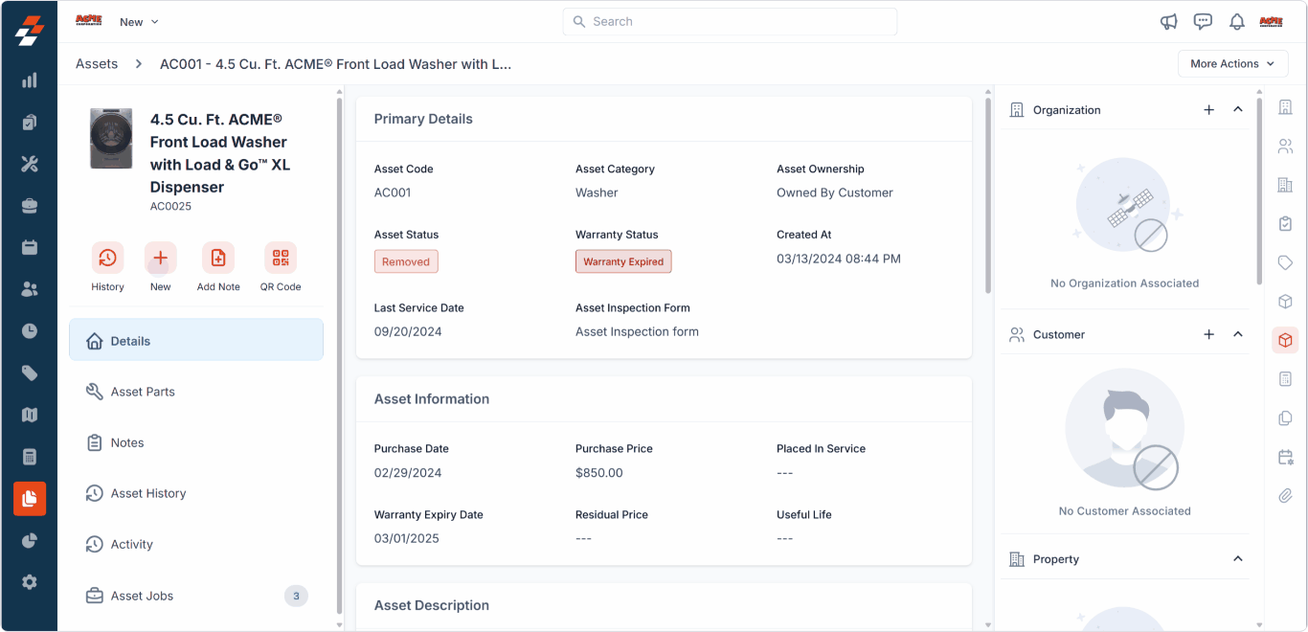Open the tools wrench icon in left sidebar
The width and height of the screenshot is (1308, 632).
point(30,164)
